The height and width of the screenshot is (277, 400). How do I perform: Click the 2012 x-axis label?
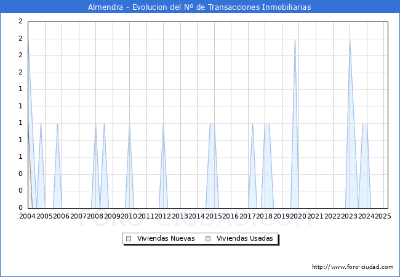[163, 216]
